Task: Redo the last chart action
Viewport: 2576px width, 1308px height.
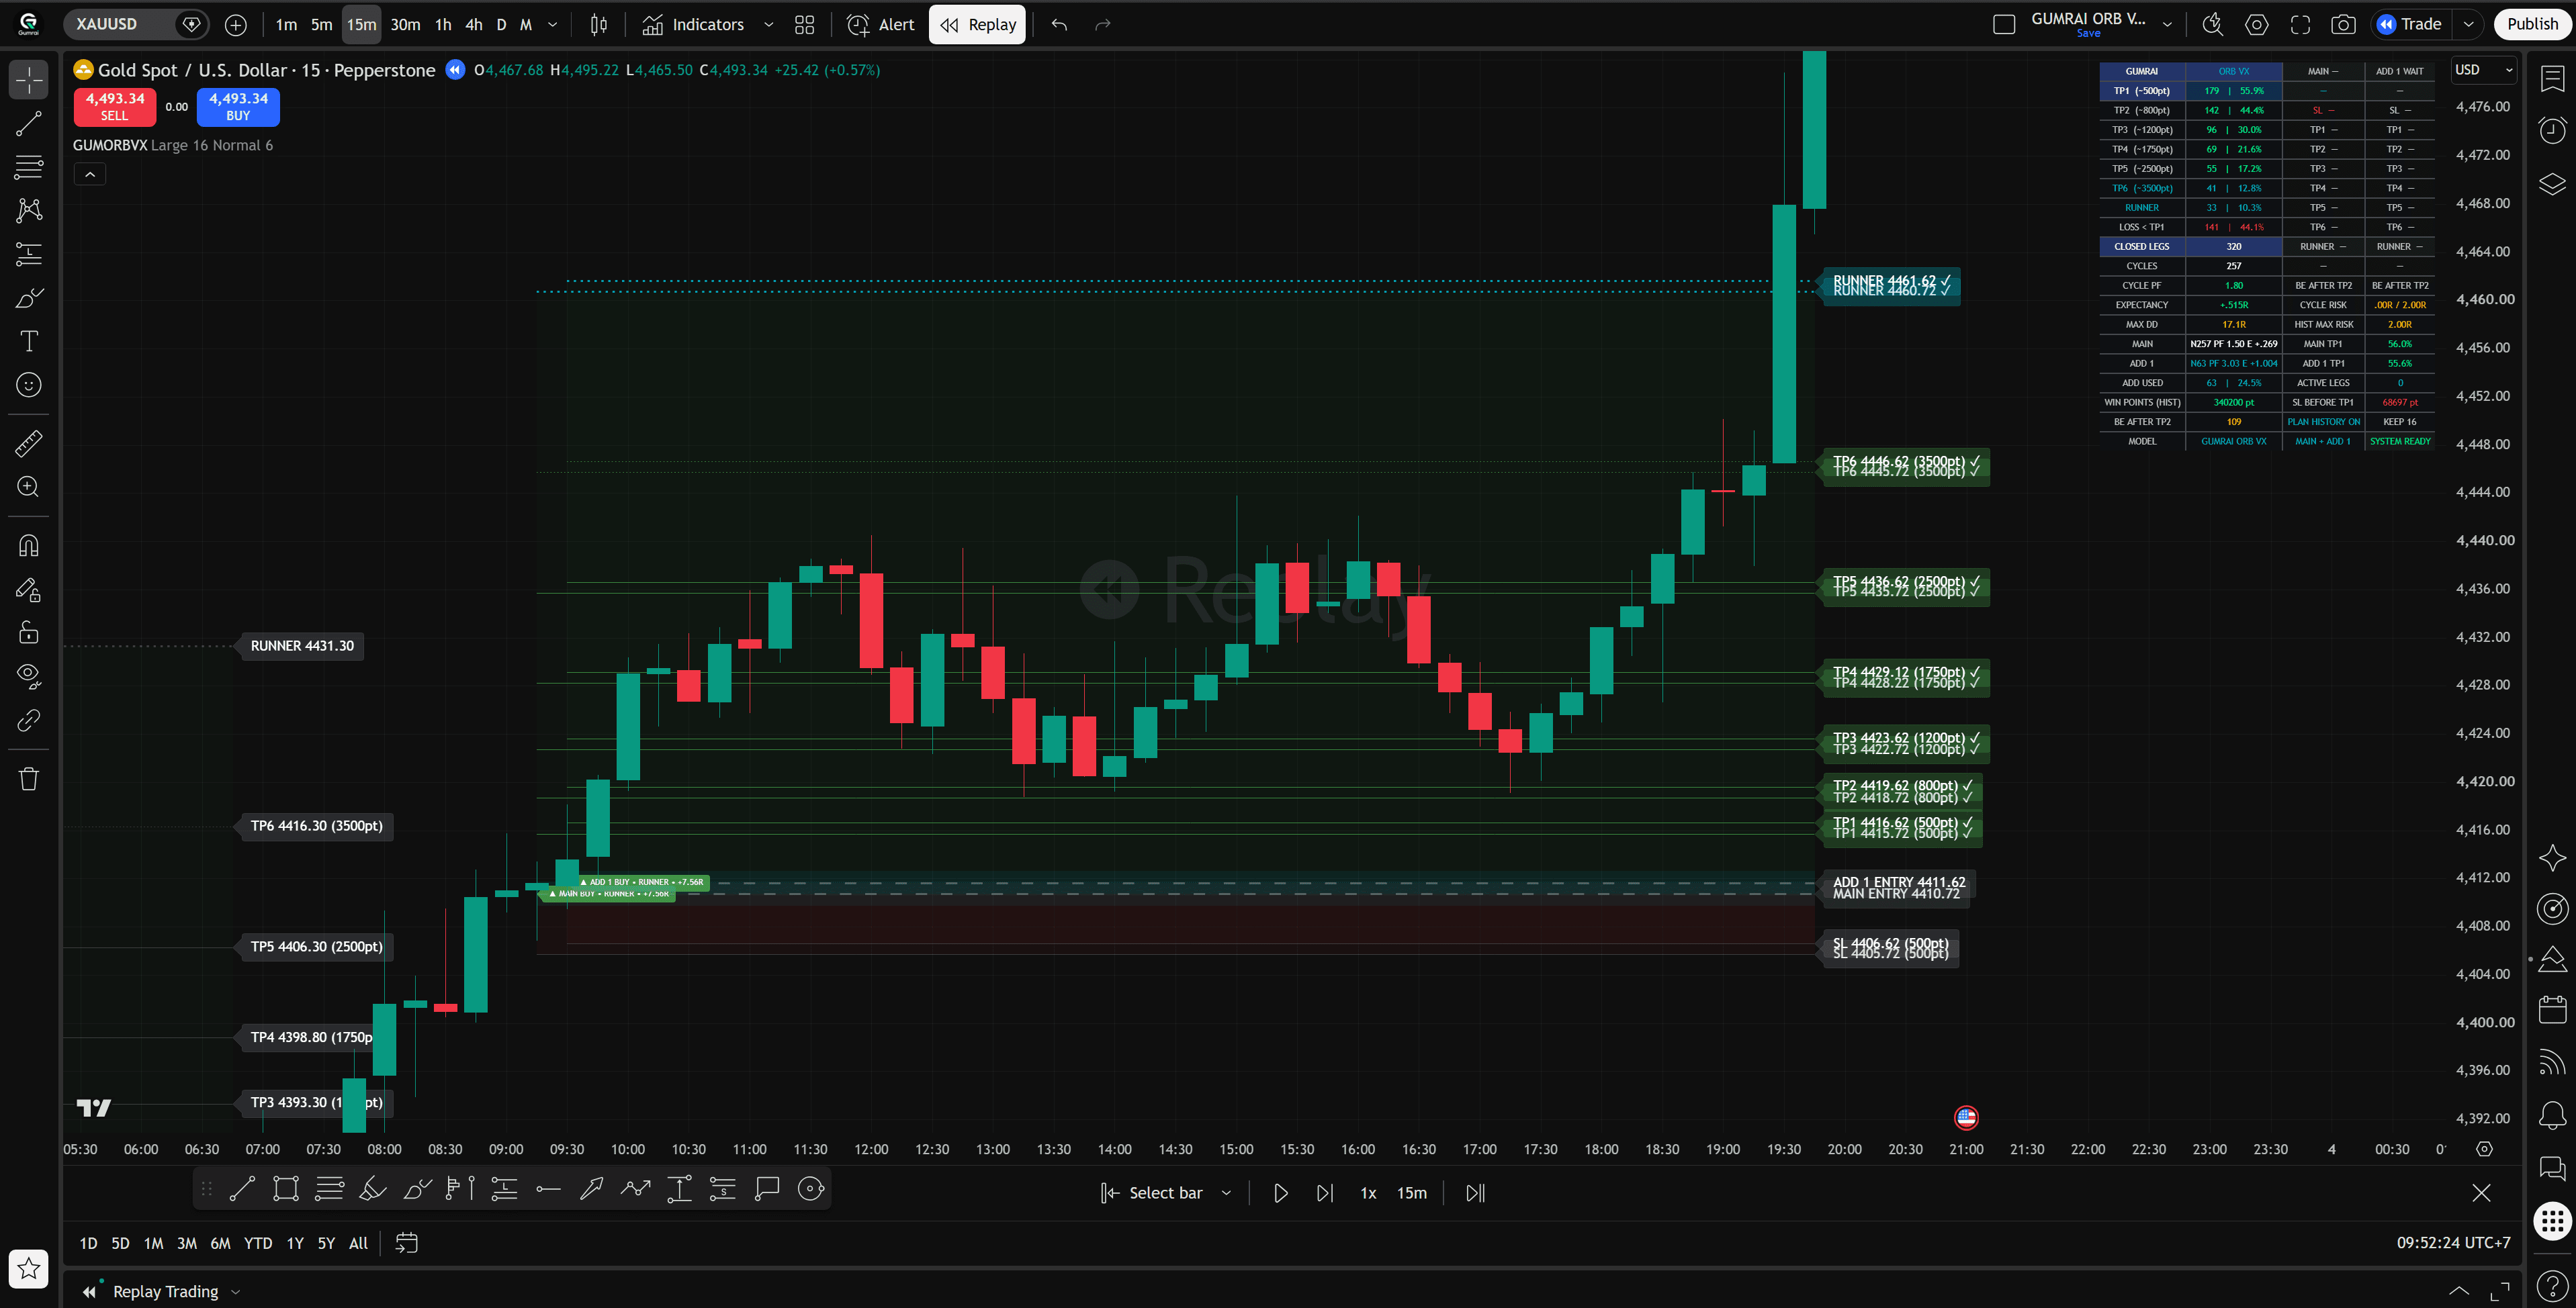Action: coord(1103,25)
